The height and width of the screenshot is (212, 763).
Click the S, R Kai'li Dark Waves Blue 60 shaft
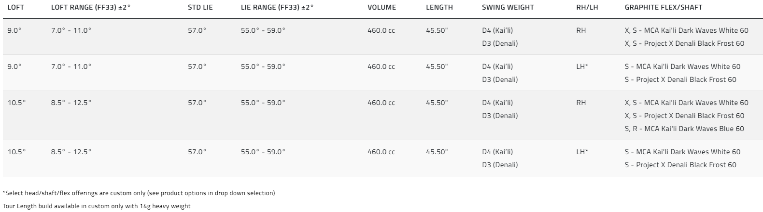pyautogui.click(x=684, y=129)
